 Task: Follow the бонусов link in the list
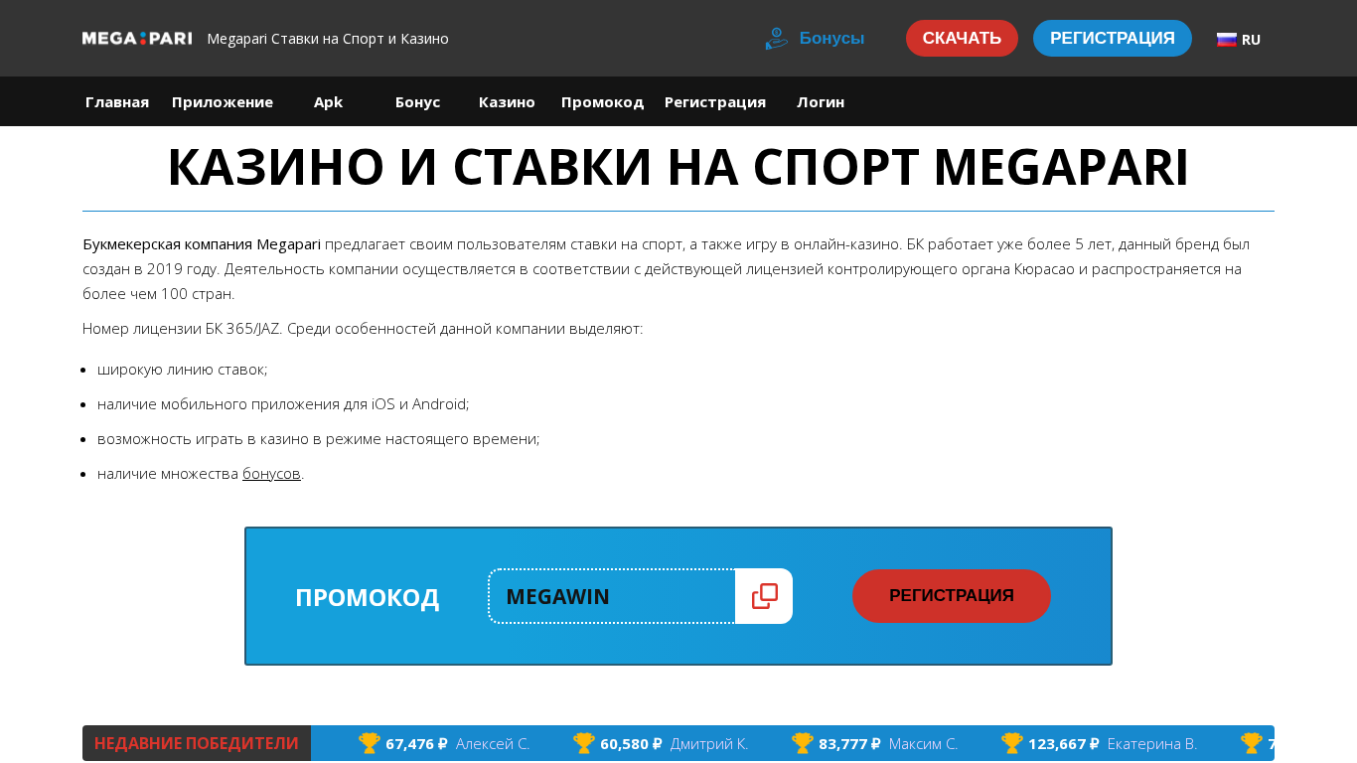[x=271, y=474]
